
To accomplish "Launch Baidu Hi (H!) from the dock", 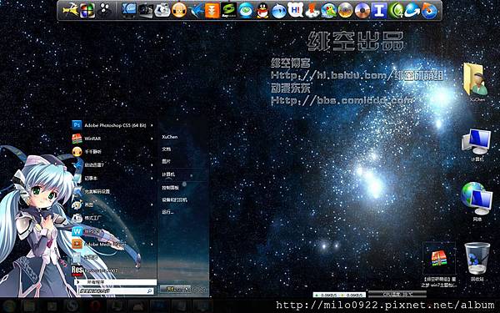I will pyautogui.click(x=296, y=9).
